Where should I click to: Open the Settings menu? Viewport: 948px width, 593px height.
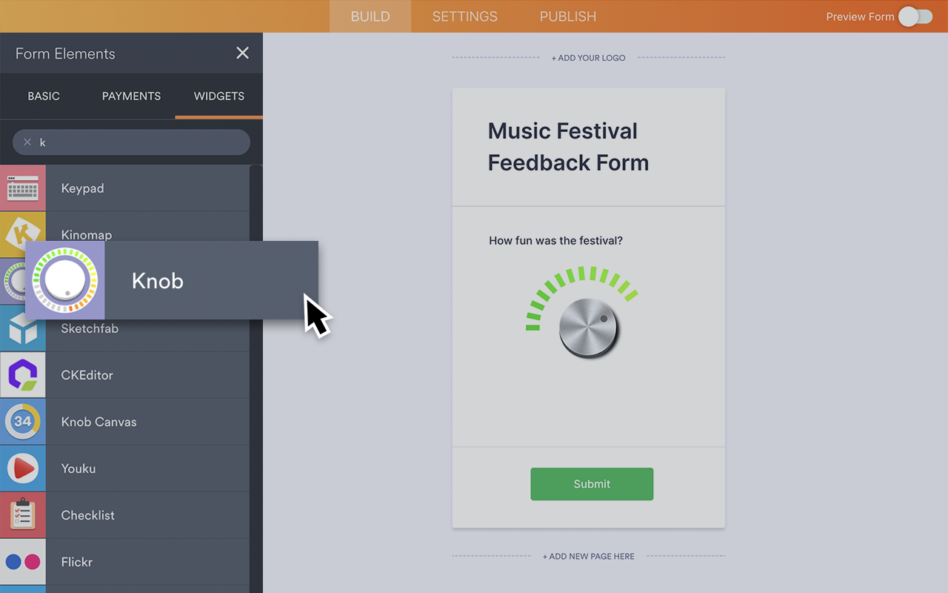tap(464, 16)
